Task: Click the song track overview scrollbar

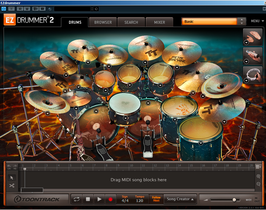Action: (x=32, y=190)
